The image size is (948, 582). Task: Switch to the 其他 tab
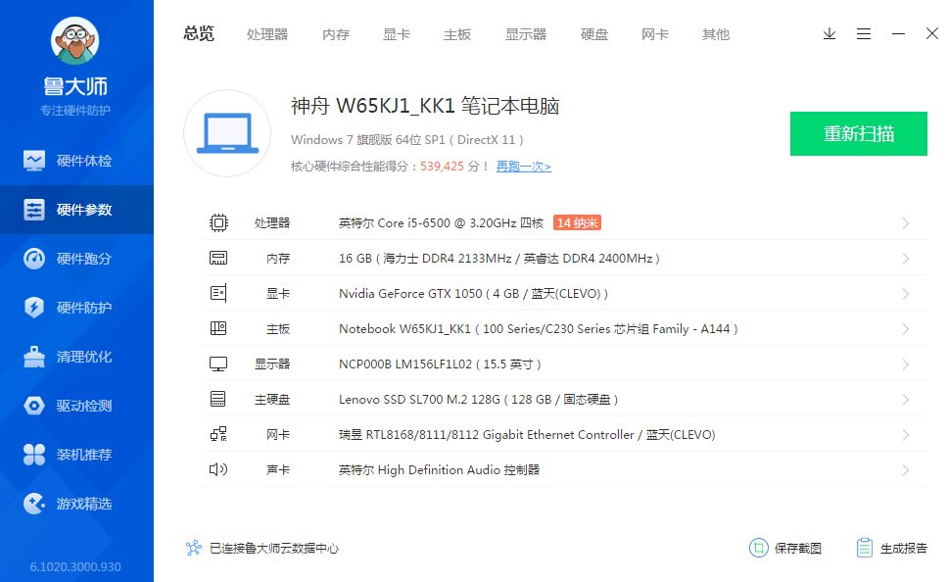click(716, 34)
